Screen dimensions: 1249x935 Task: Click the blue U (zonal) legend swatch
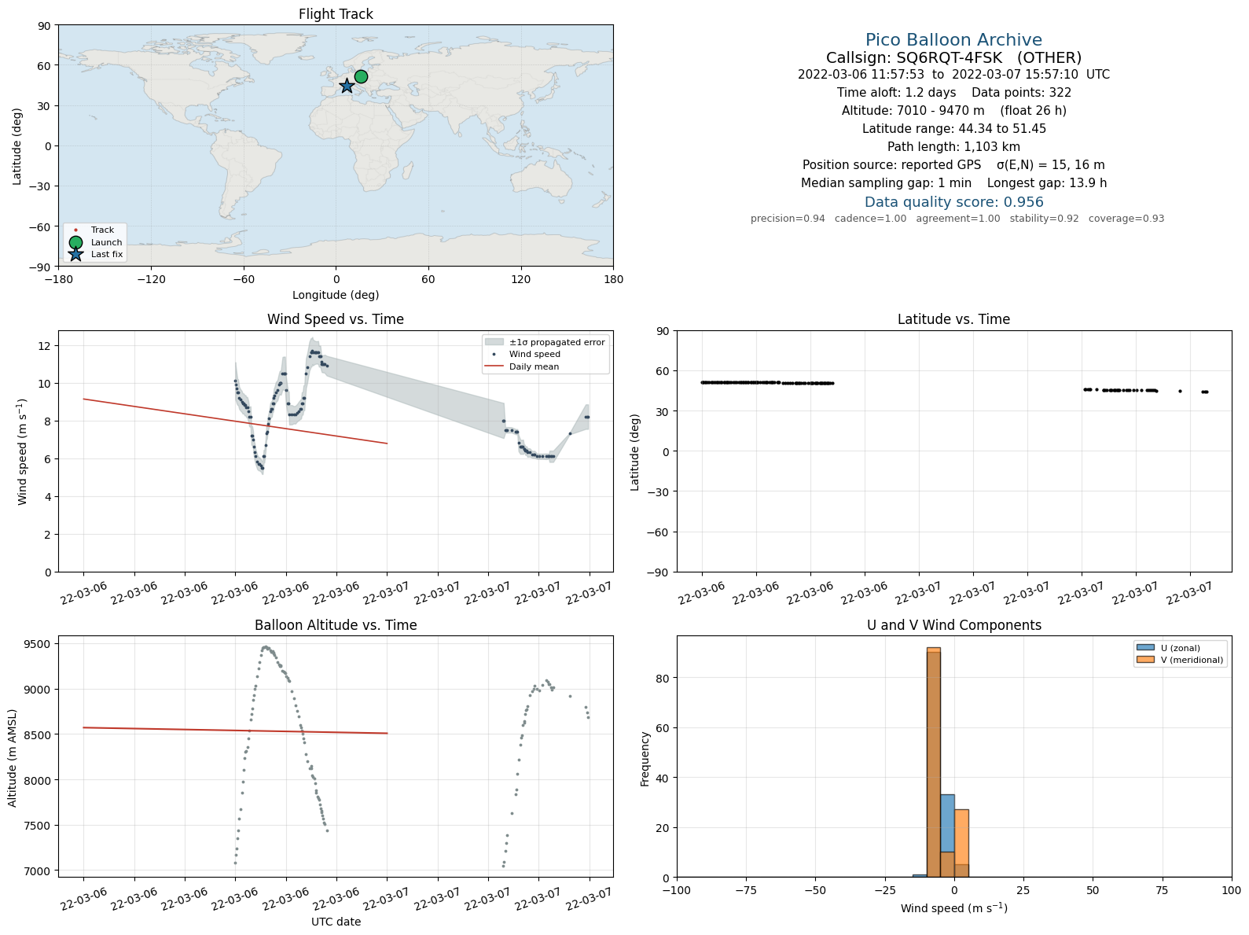pos(1145,648)
